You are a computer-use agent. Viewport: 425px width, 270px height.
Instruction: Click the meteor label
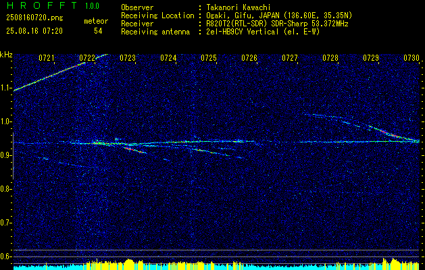click(x=96, y=21)
